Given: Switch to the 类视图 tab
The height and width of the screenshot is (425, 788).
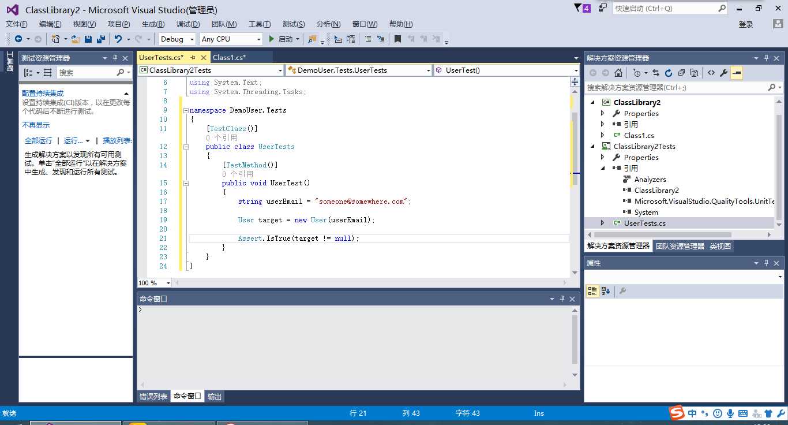Looking at the screenshot, I should tap(720, 246).
